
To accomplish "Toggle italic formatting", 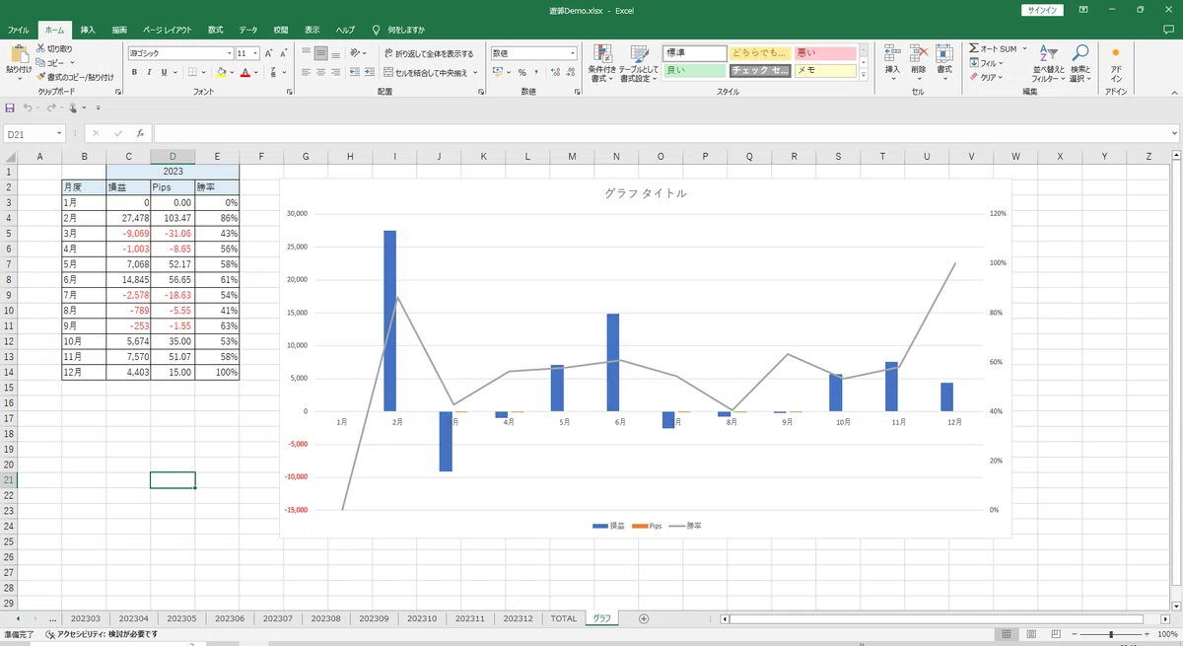I will pyautogui.click(x=149, y=72).
